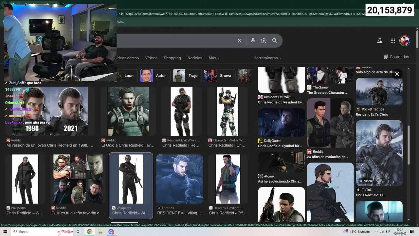The height and width of the screenshot is (236, 419).
Task: Open Google Lens camera search
Action: (x=264, y=41)
